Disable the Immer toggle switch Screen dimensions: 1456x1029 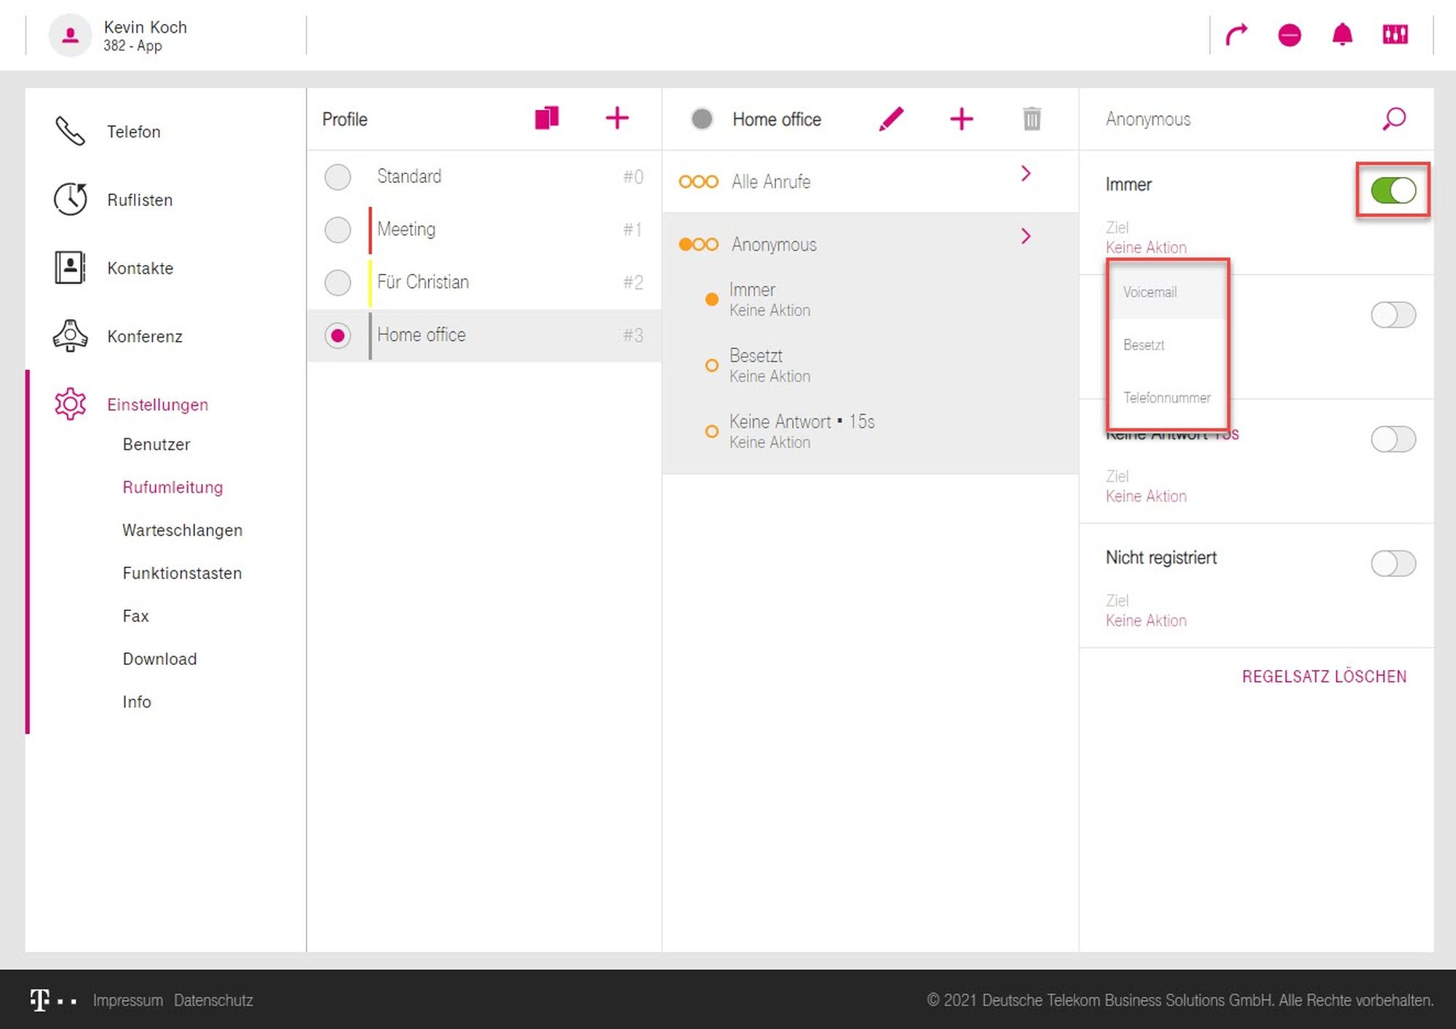tap(1393, 191)
